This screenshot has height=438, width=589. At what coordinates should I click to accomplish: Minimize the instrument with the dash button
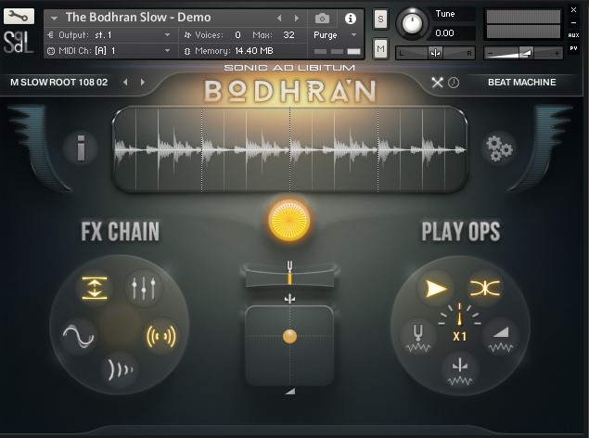(573, 23)
